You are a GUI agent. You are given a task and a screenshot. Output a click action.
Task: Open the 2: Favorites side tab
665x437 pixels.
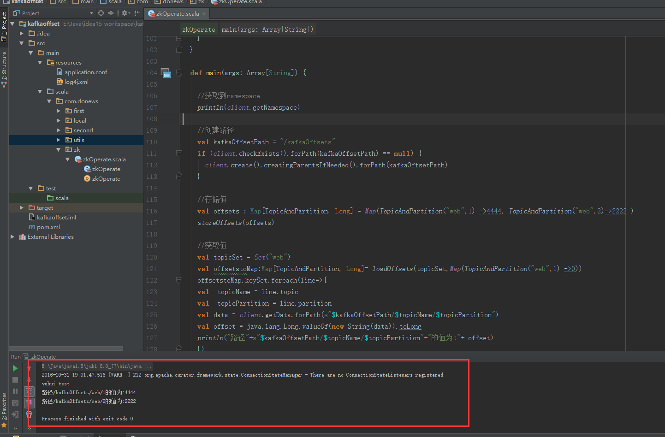[x=4, y=410]
